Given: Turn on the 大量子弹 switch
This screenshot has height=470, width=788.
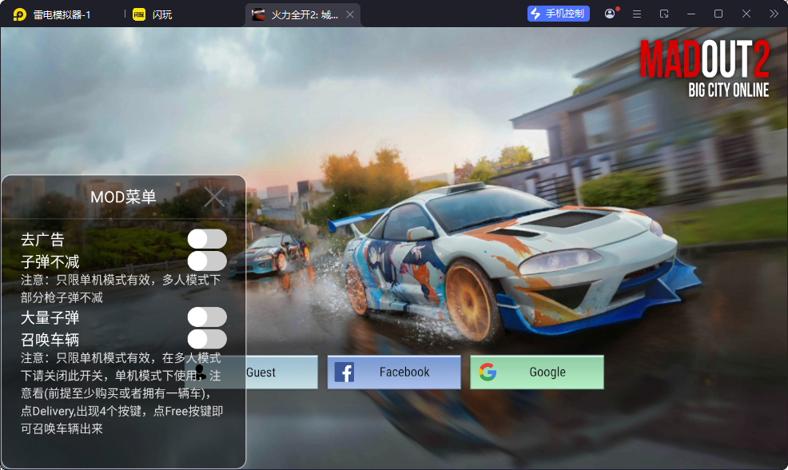Looking at the screenshot, I should pyautogui.click(x=207, y=317).
